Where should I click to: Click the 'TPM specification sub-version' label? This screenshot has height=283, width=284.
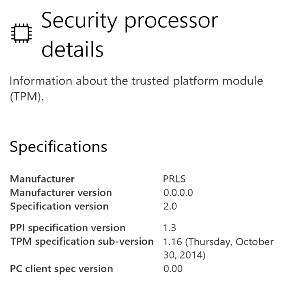click(x=82, y=241)
